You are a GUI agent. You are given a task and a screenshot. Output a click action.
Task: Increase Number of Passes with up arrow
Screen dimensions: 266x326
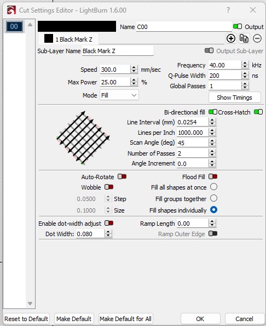pos(212,151)
